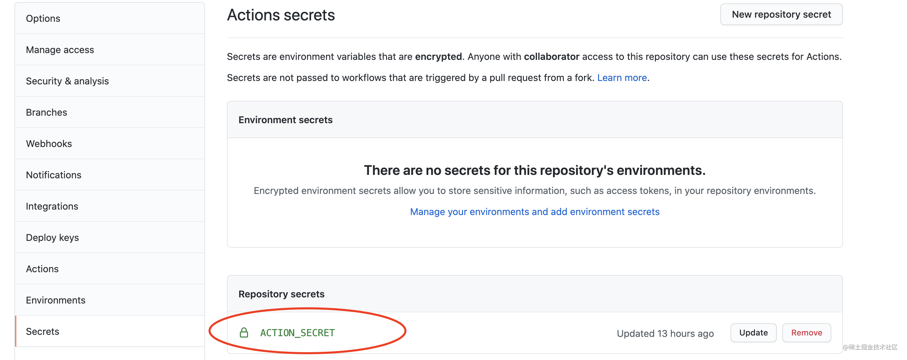Open Integrations in the sidebar
907x360 pixels.
click(x=110, y=206)
